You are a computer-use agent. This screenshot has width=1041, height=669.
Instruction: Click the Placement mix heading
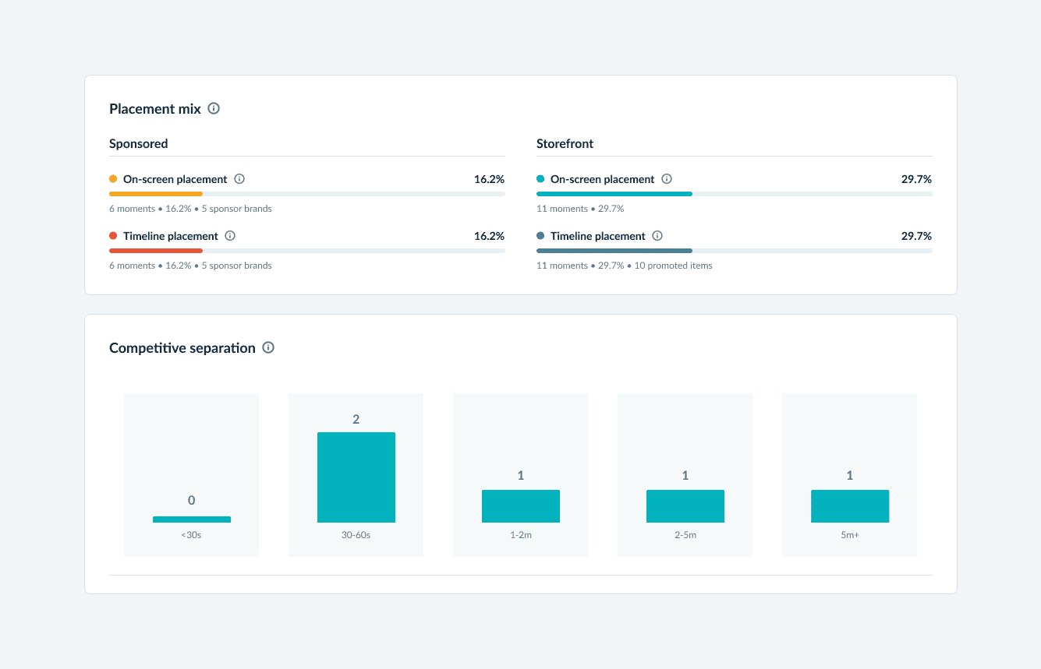[x=155, y=109]
